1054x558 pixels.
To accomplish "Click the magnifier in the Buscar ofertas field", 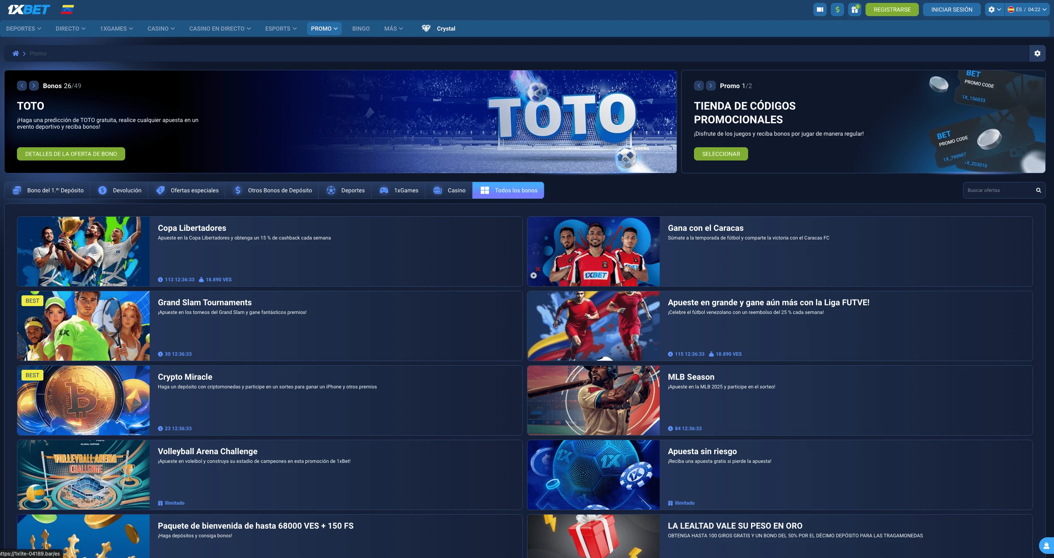I will coord(1038,190).
